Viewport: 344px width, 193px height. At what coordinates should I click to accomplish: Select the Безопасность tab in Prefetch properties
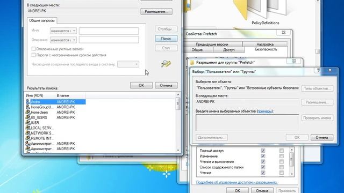coord(266,49)
